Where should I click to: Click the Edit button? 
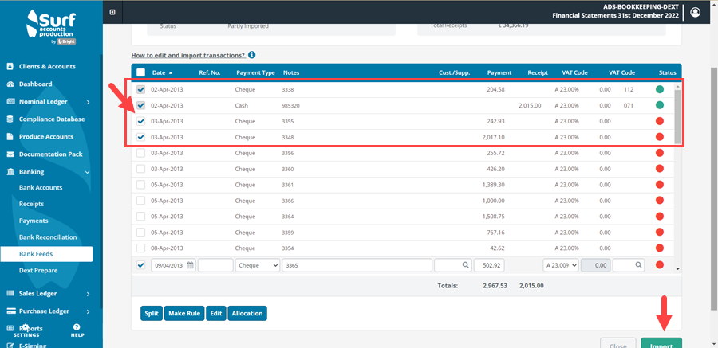[x=216, y=313]
